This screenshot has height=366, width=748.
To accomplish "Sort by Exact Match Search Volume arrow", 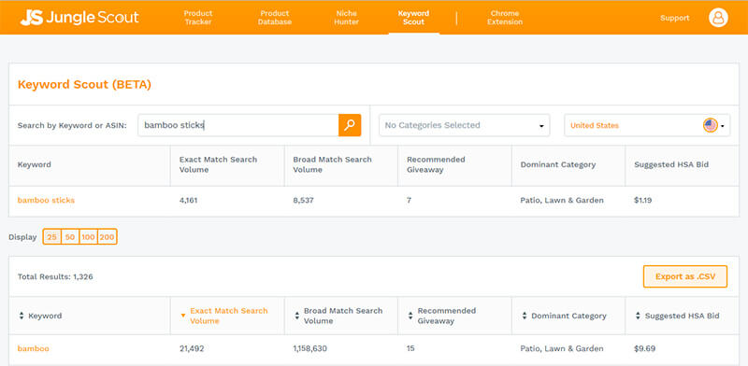I will click(182, 316).
